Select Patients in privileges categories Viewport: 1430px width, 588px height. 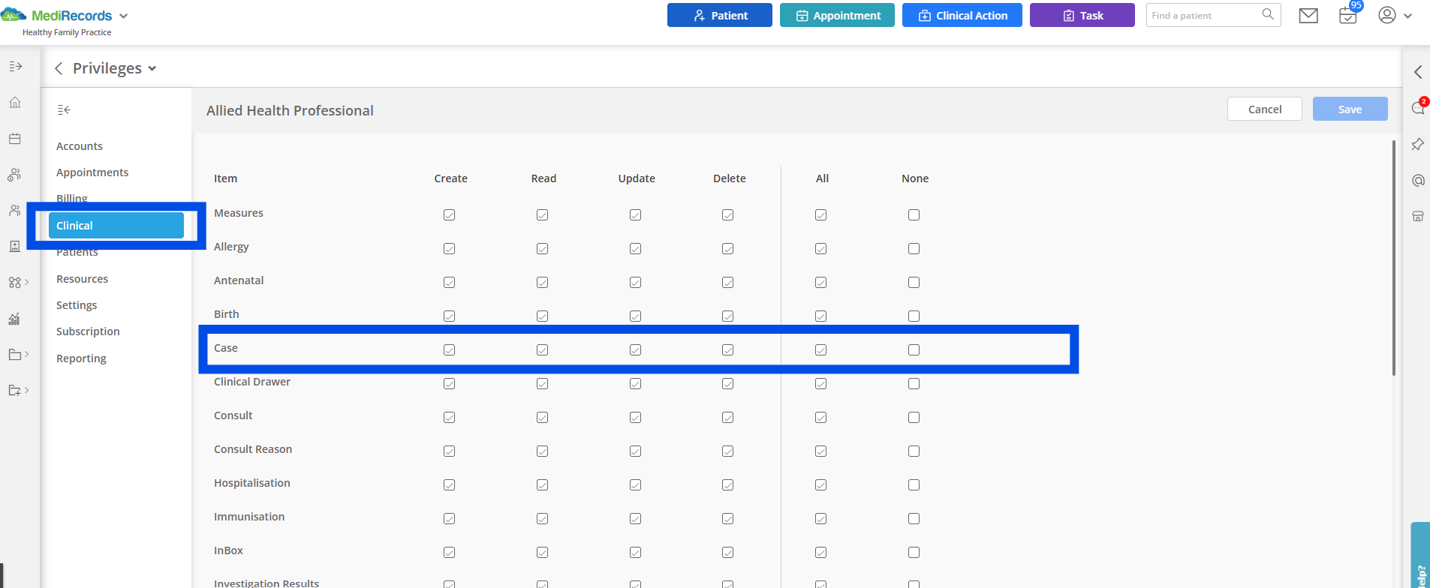click(77, 253)
